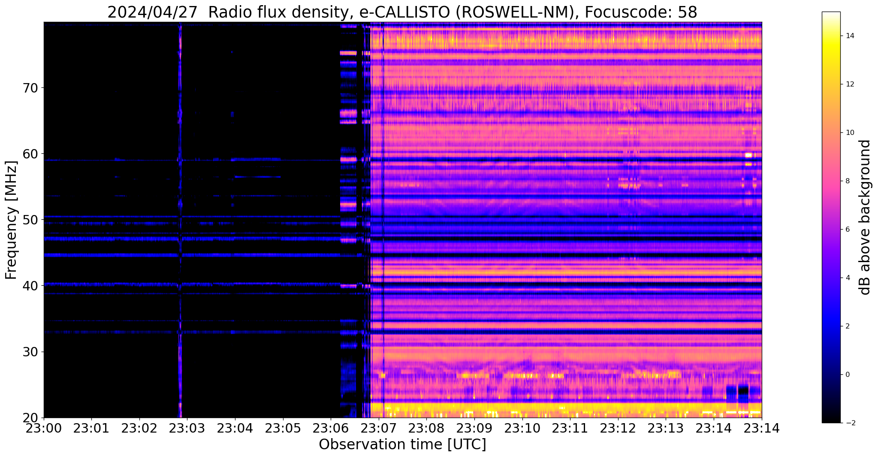Viewport: 878px width, 457px height.
Task: Click the 23:01 time tick label
Action: click(92, 427)
